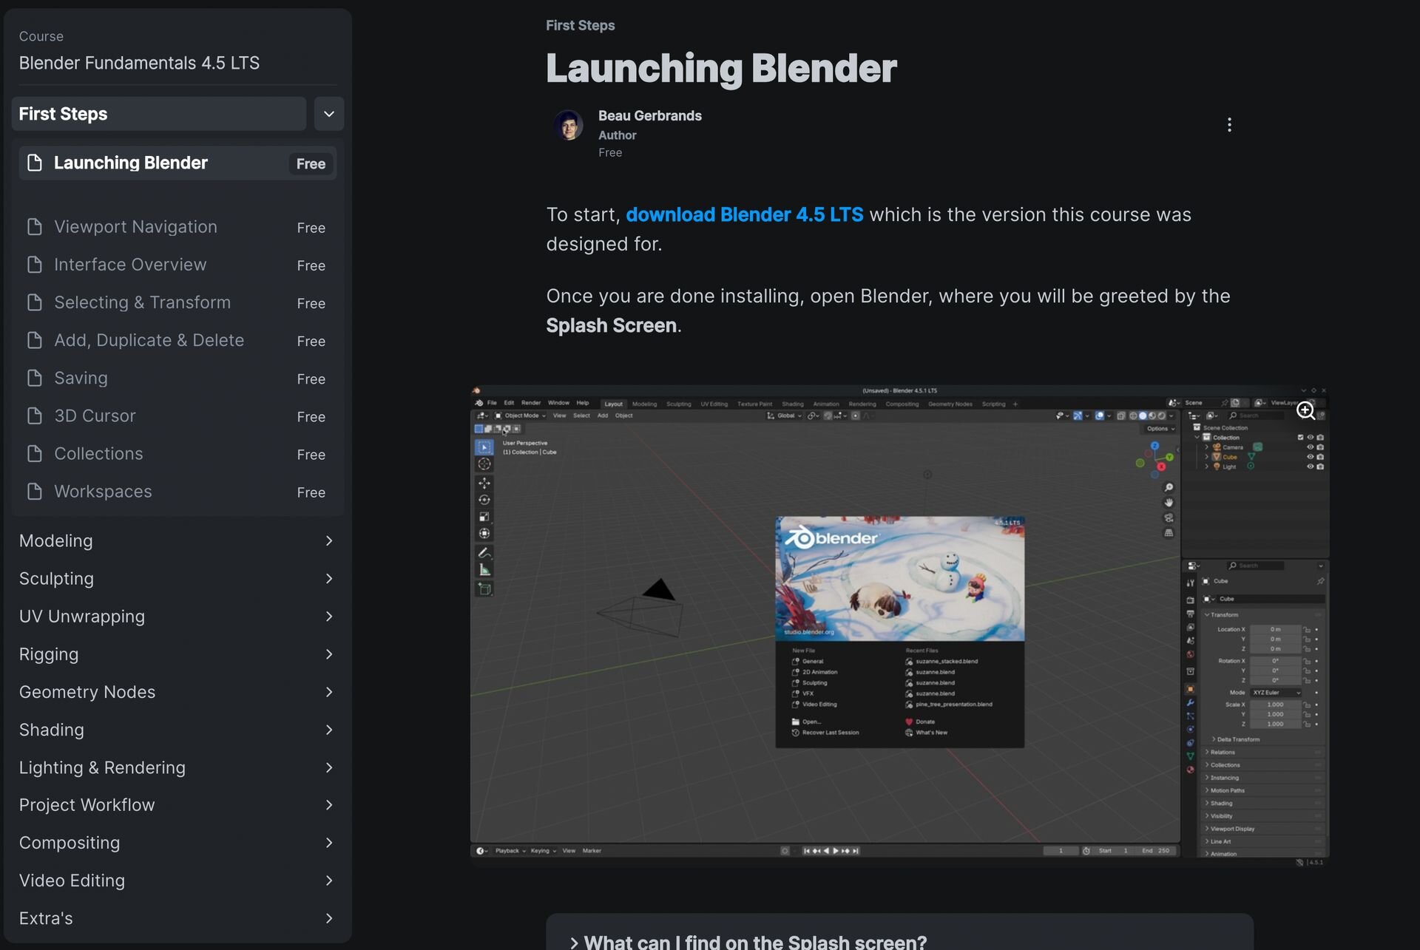Click Beau Gerbrands' avatar picture
1420x950 pixels.
pyautogui.click(x=568, y=126)
